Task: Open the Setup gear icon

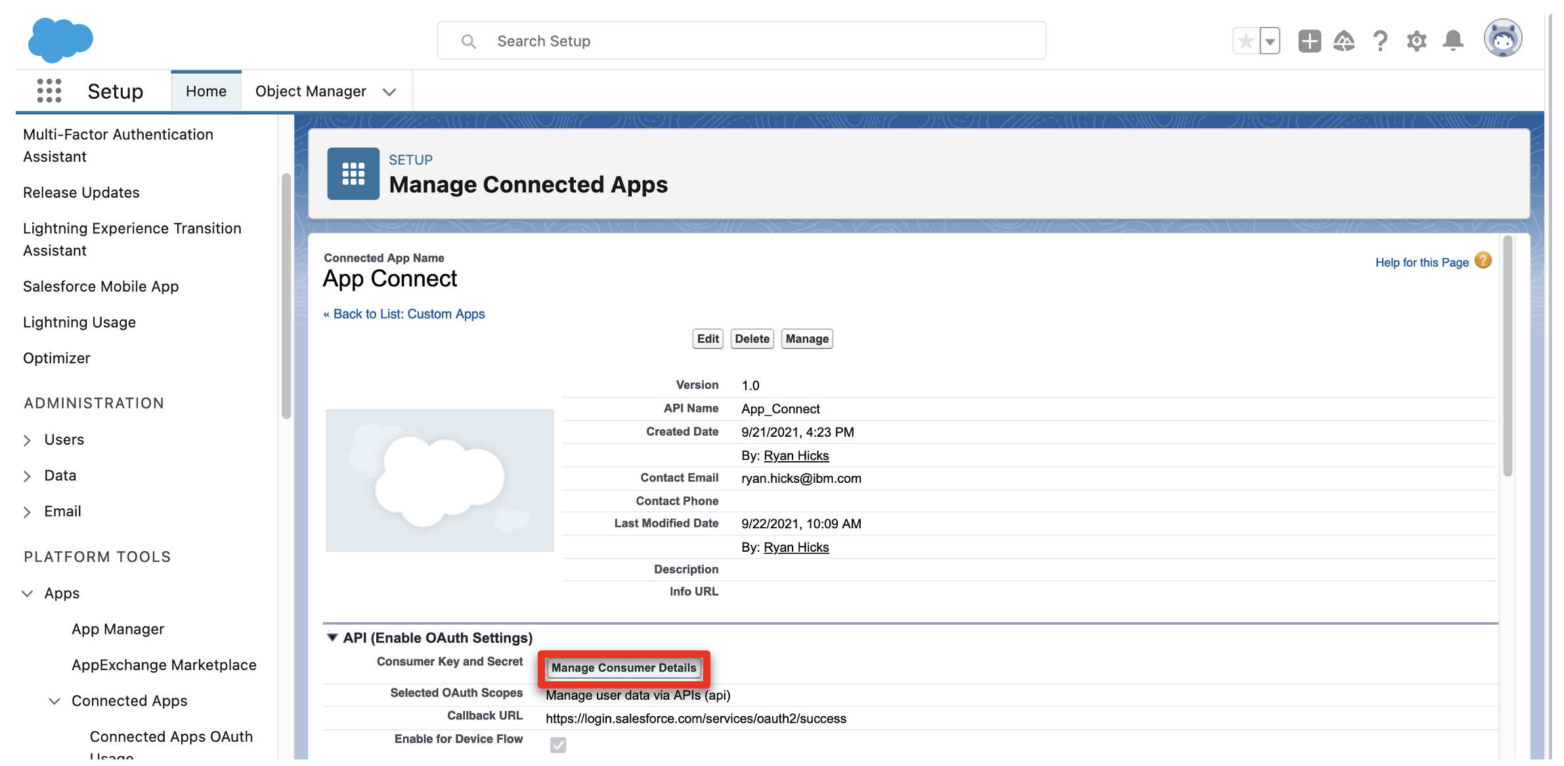Action: (x=1416, y=41)
